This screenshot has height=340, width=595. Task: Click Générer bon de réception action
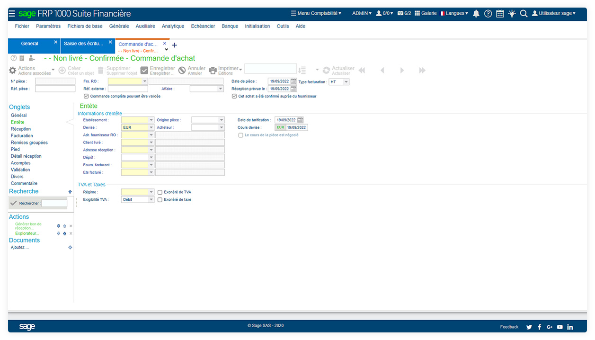click(28, 226)
